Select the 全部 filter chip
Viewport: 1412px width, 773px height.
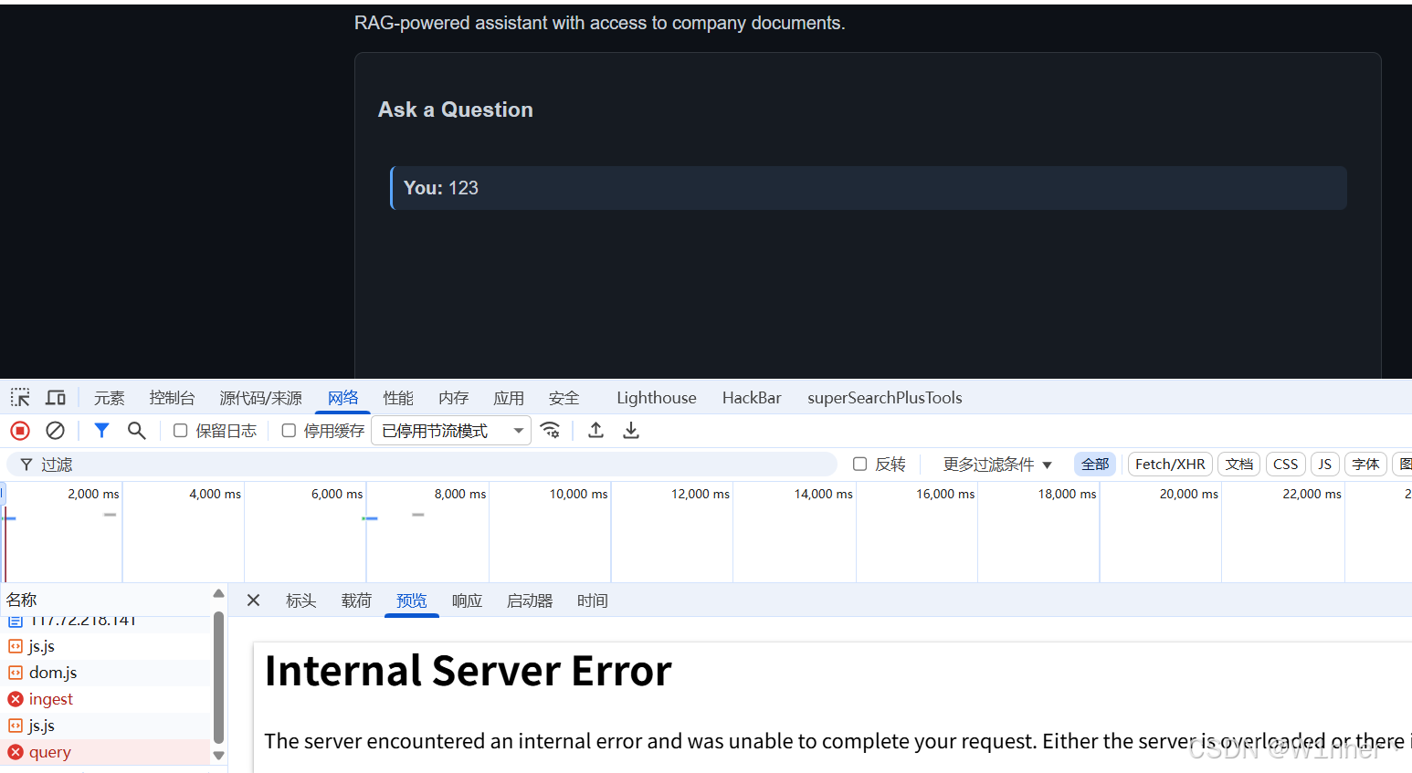click(x=1095, y=465)
